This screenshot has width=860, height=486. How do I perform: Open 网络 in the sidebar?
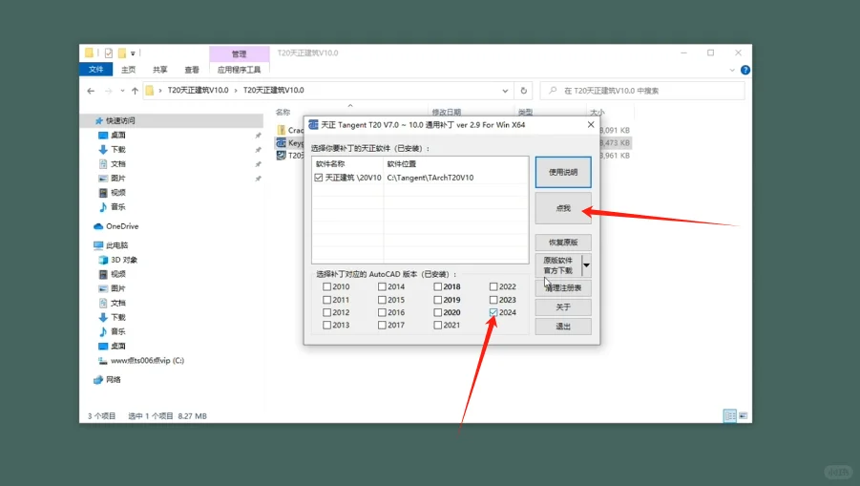pyautogui.click(x=108, y=380)
